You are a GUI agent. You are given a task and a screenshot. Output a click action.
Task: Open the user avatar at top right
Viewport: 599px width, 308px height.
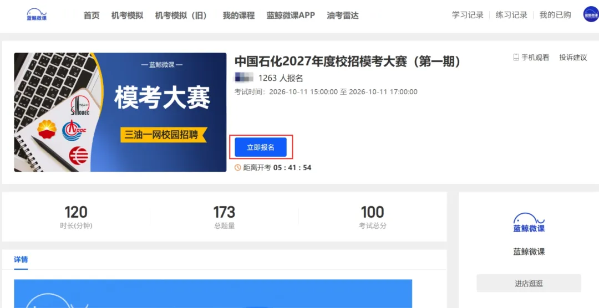pyautogui.click(x=591, y=14)
